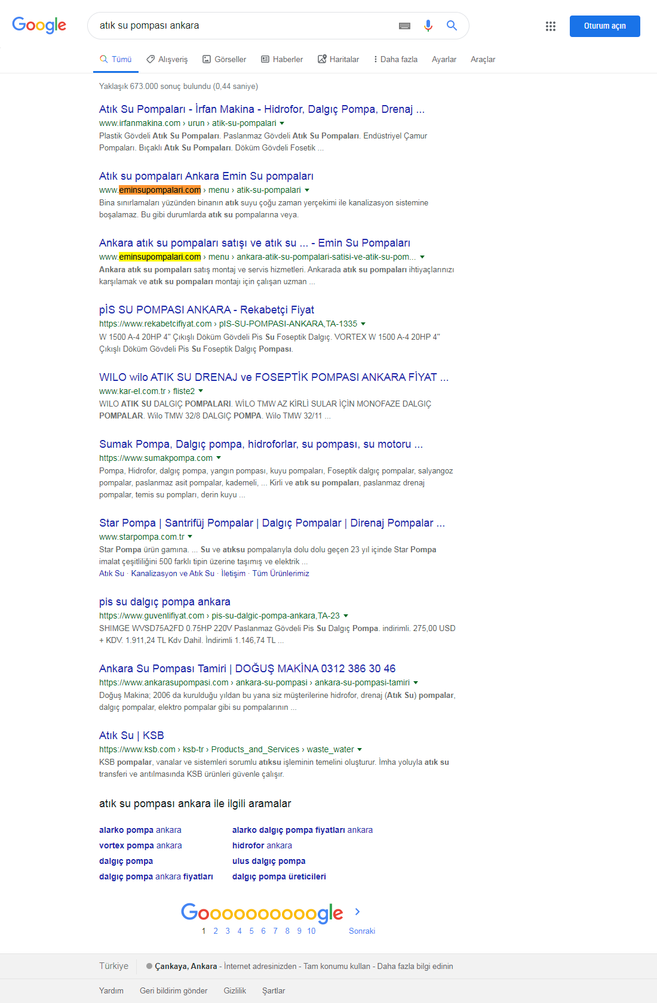Expand dropdown arrow beside sumakpompa.com URL
This screenshot has width=657, height=1003.
(x=219, y=458)
